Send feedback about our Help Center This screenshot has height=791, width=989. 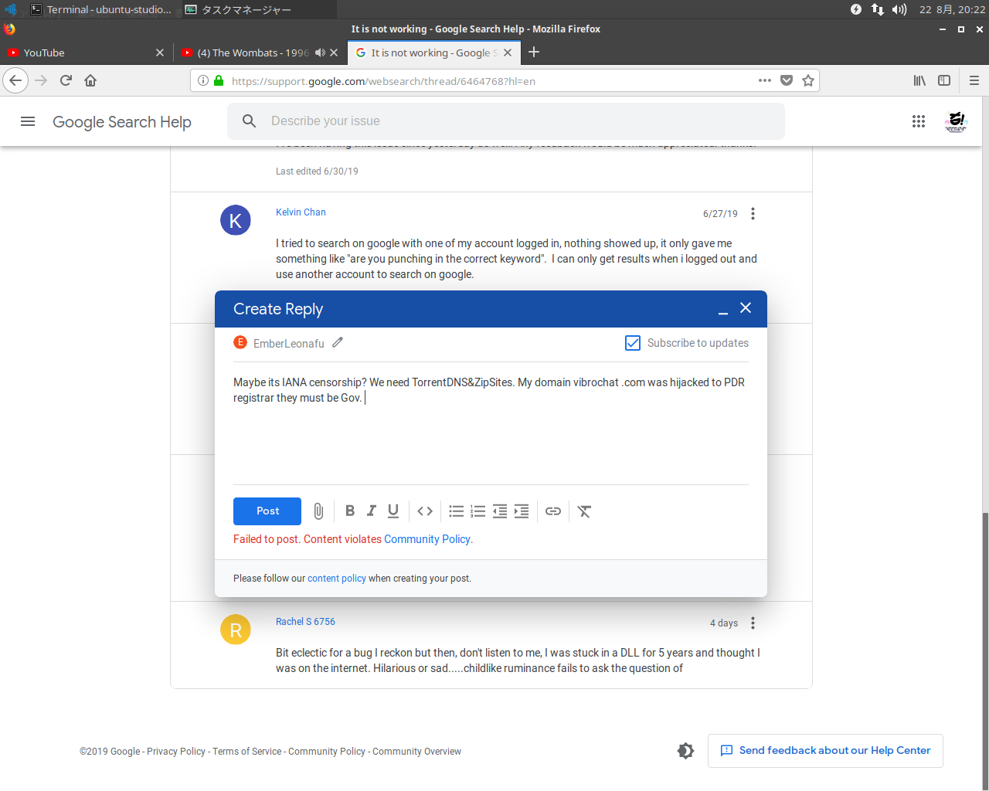(x=825, y=751)
